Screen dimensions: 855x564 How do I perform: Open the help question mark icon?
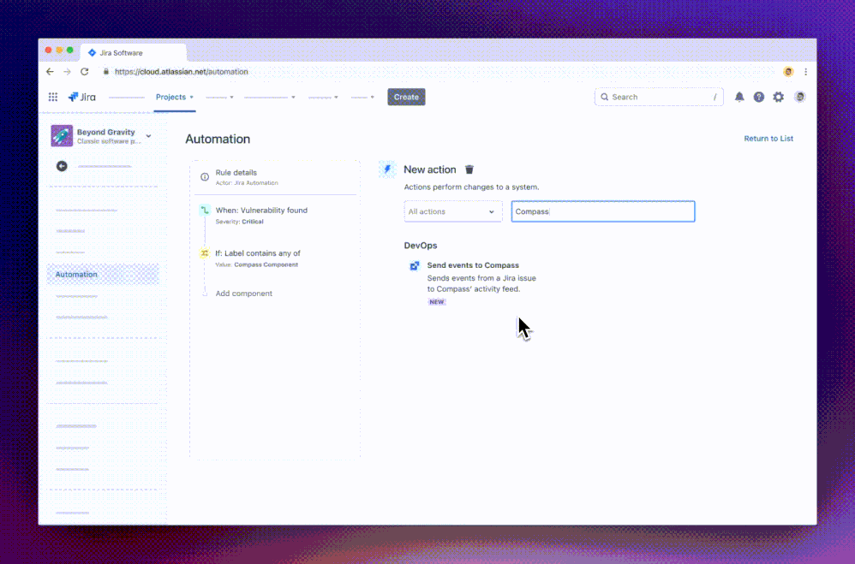tap(759, 97)
